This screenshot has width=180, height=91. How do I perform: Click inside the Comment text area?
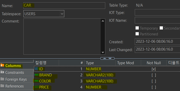coord(62,37)
